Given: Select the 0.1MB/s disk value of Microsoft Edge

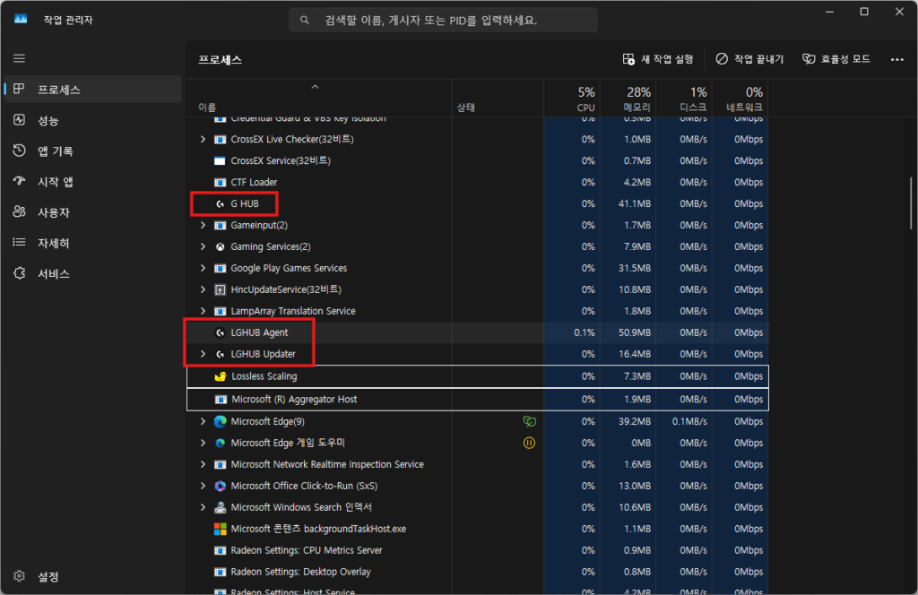Looking at the screenshot, I should [x=689, y=421].
